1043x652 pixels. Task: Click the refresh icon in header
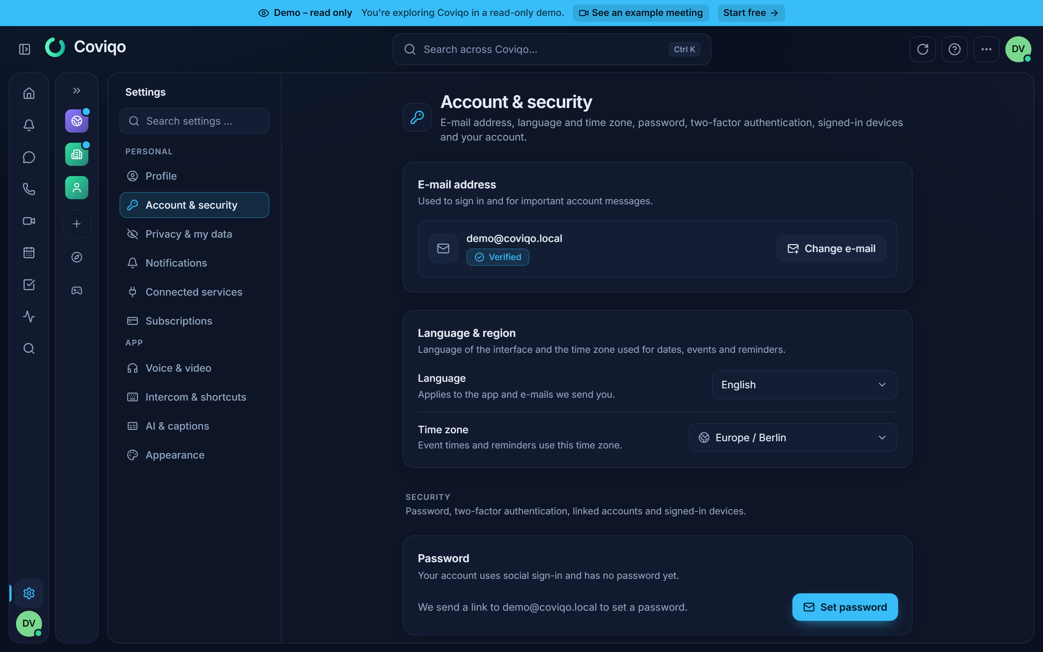coord(923,49)
